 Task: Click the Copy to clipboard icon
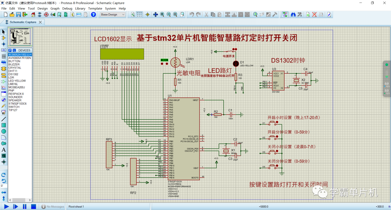213,15
